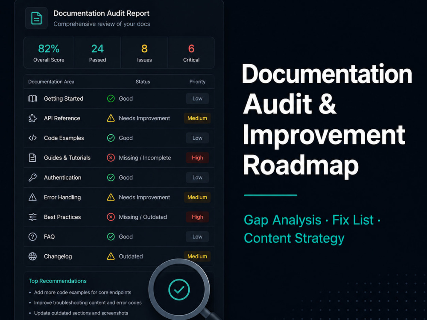This screenshot has width=427, height=320.
Task: Select the 6 Critical stat card
Action: (x=191, y=52)
